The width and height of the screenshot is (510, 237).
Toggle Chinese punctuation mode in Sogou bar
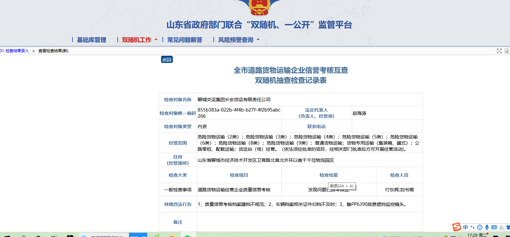(x=473, y=227)
